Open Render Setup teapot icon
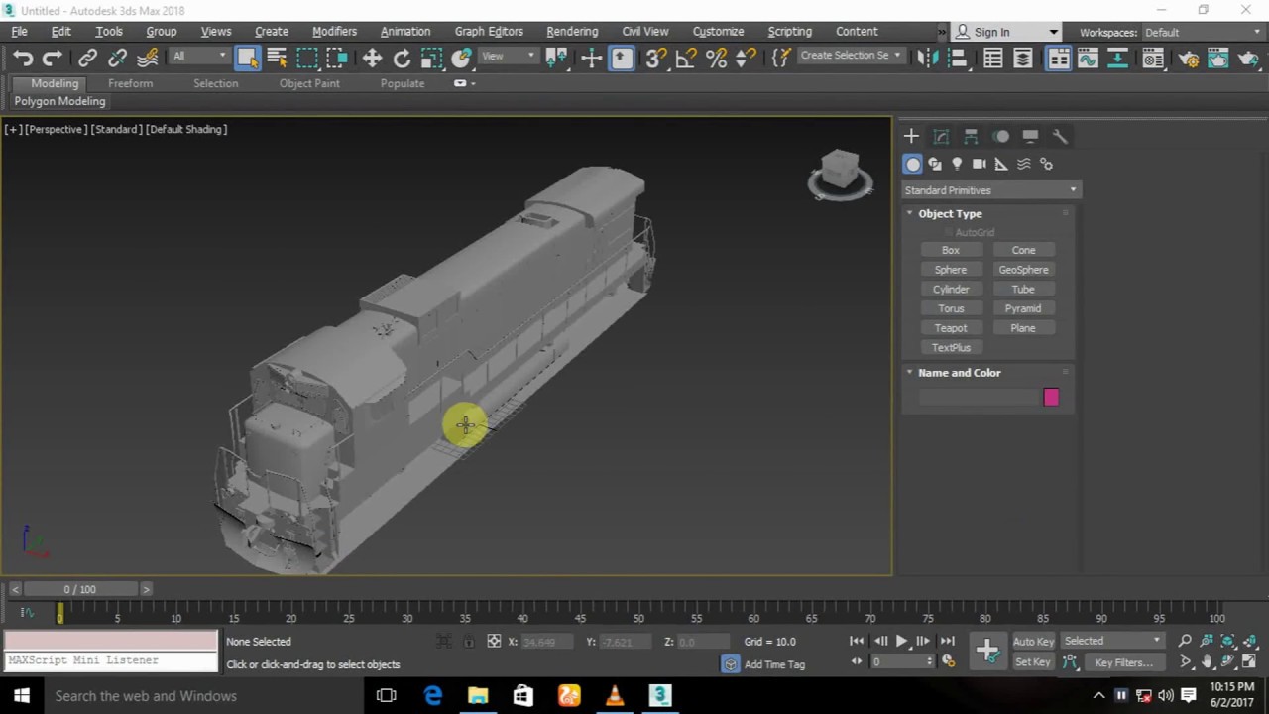 tap(1189, 59)
